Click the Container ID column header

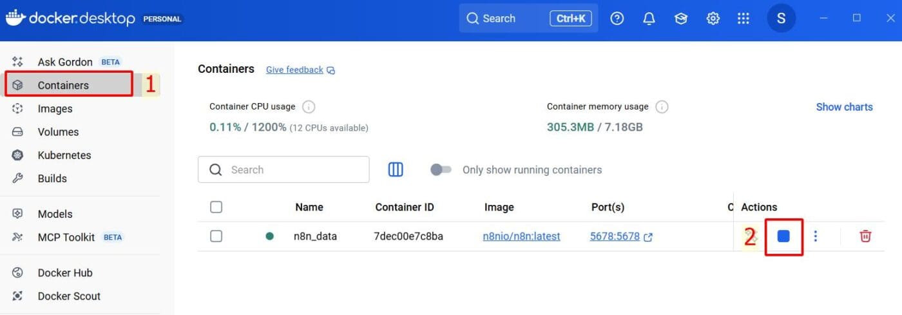(x=405, y=207)
